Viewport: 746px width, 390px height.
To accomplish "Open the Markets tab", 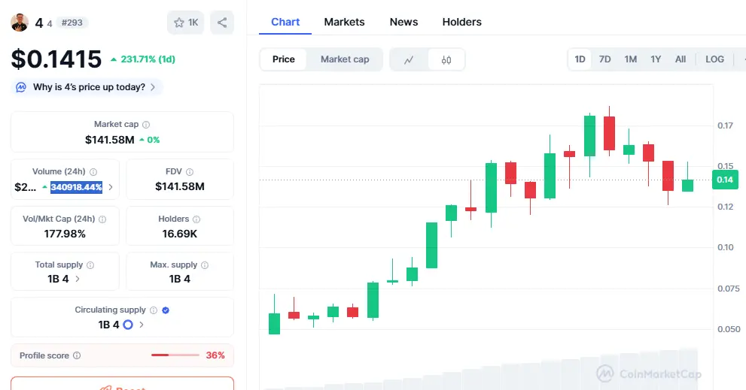I will tap(344, 22).
